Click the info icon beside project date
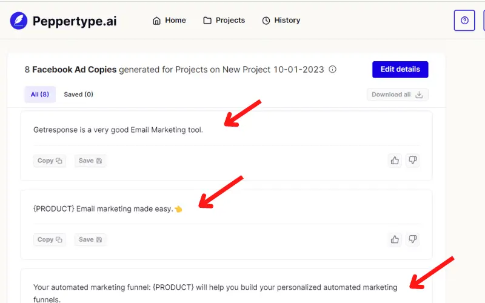This screenshot has height=303, width=485. (x=332, y=69)
